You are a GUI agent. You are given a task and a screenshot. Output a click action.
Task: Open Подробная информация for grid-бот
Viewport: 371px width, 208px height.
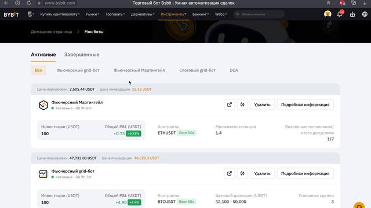[305, 173]
